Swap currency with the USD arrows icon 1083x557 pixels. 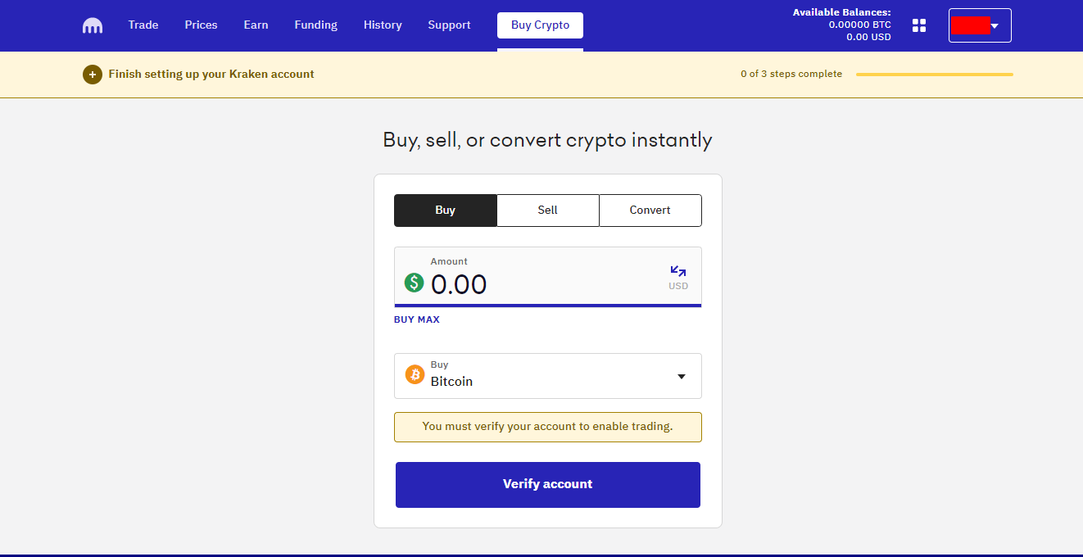[x=678, y=271]
